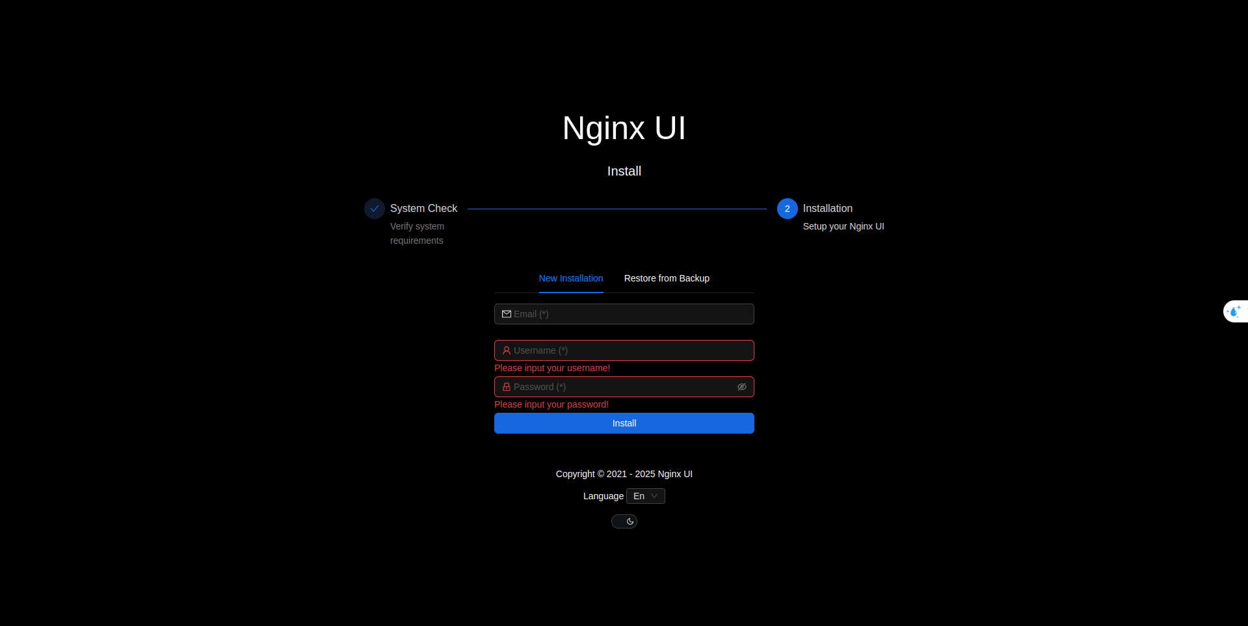Click the step 2 Installation circle icon
The image size is (1248, 626).
point(787,209)
